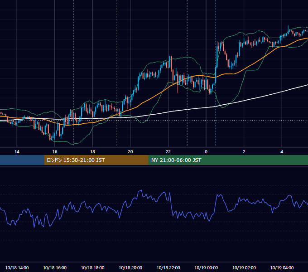Click the 10/18 20:00 time label
Image resolution: width=308 pixels, height=272 pixels.
pos(130,267)
